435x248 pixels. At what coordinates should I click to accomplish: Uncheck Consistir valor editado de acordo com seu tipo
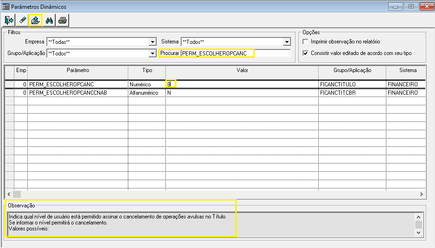[305, 53]
